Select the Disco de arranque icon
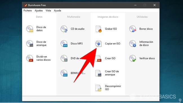The width and height of the screenshot is (183, 103). click(30, 44)
